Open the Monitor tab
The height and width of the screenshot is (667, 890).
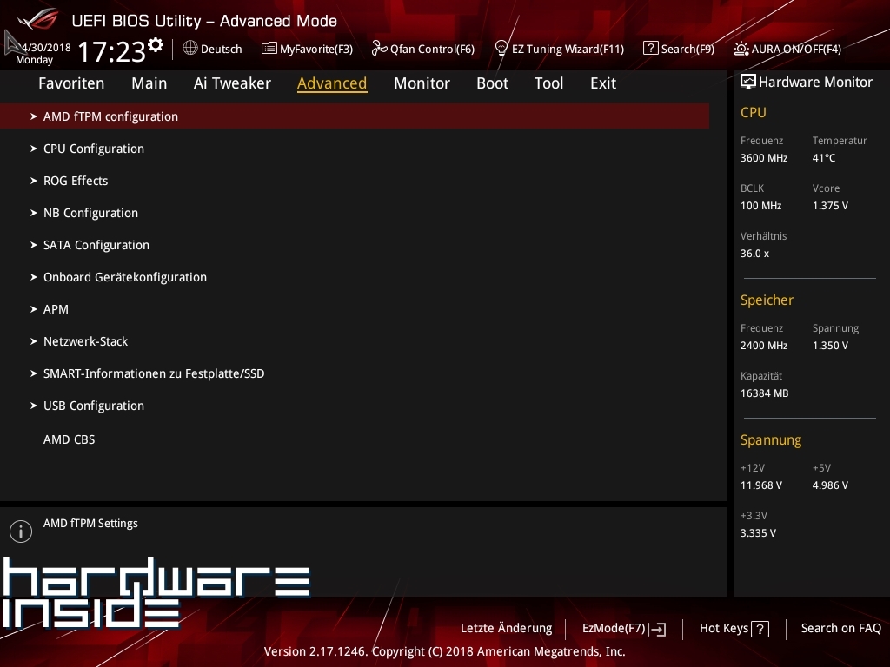[x=422, y=83]
